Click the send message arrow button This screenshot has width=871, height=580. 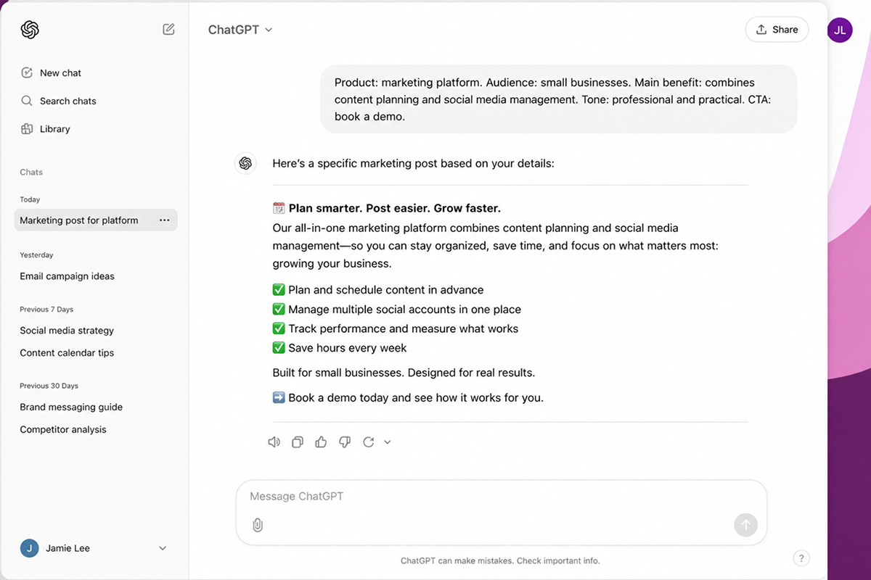coord(745,525)
